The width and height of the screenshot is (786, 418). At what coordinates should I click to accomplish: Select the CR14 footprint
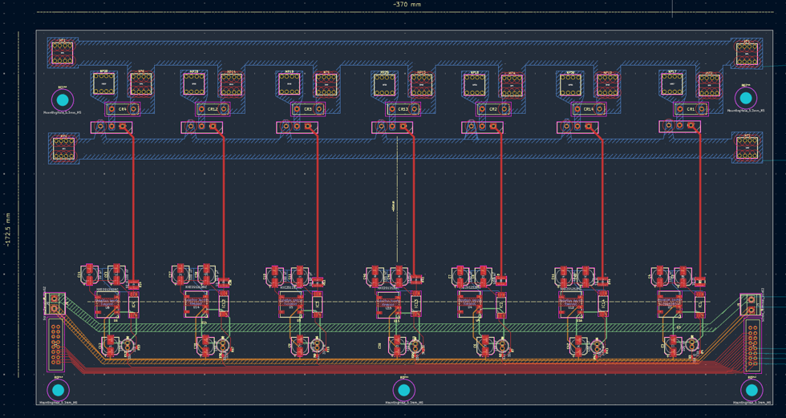coord(589,109)
